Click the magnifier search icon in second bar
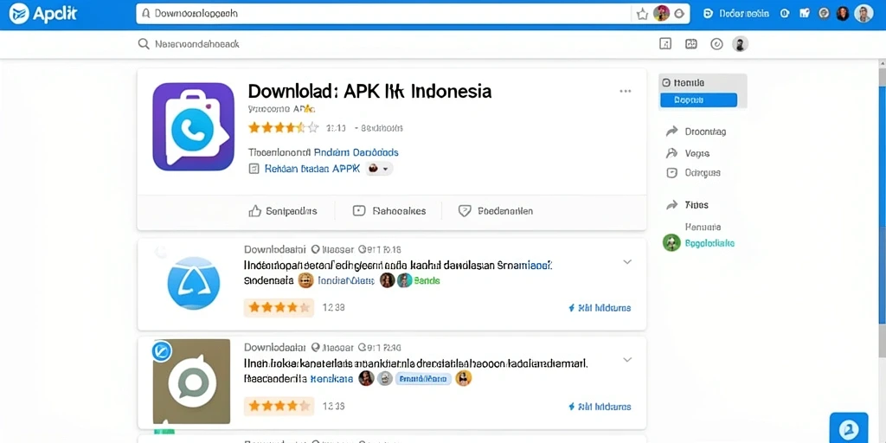Screen dimensions: 886x443 click(x=144, y=43)
